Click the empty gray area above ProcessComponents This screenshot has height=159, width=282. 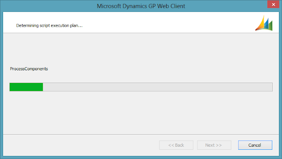141,49
